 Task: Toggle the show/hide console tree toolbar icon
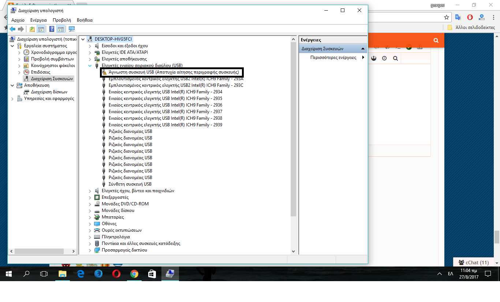tap(41, 29)
